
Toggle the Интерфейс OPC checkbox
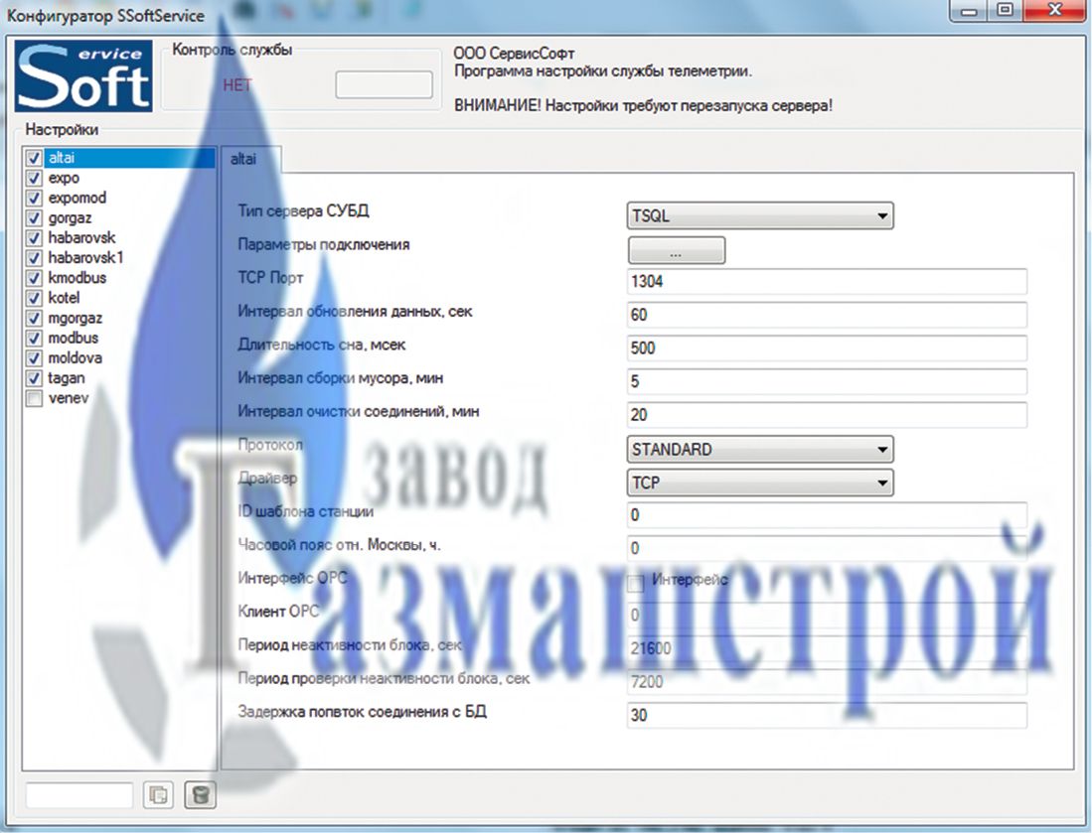coord(635,582)
